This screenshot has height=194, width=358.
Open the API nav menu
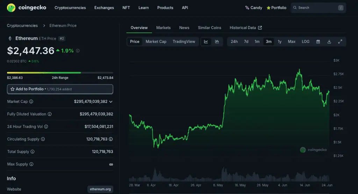pyautogui.click(x=185, y=8)
